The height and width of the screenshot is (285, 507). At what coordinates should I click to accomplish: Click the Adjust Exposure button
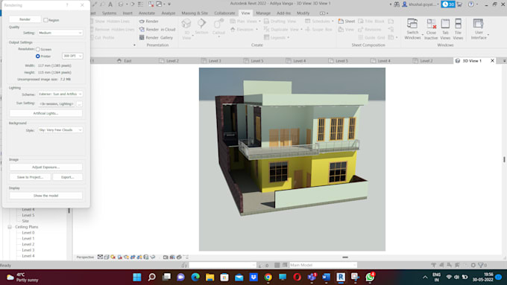(x=45, y=167)
